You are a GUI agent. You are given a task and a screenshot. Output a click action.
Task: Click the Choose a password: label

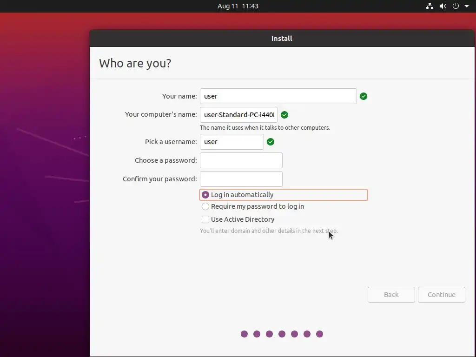pos(166,160)
